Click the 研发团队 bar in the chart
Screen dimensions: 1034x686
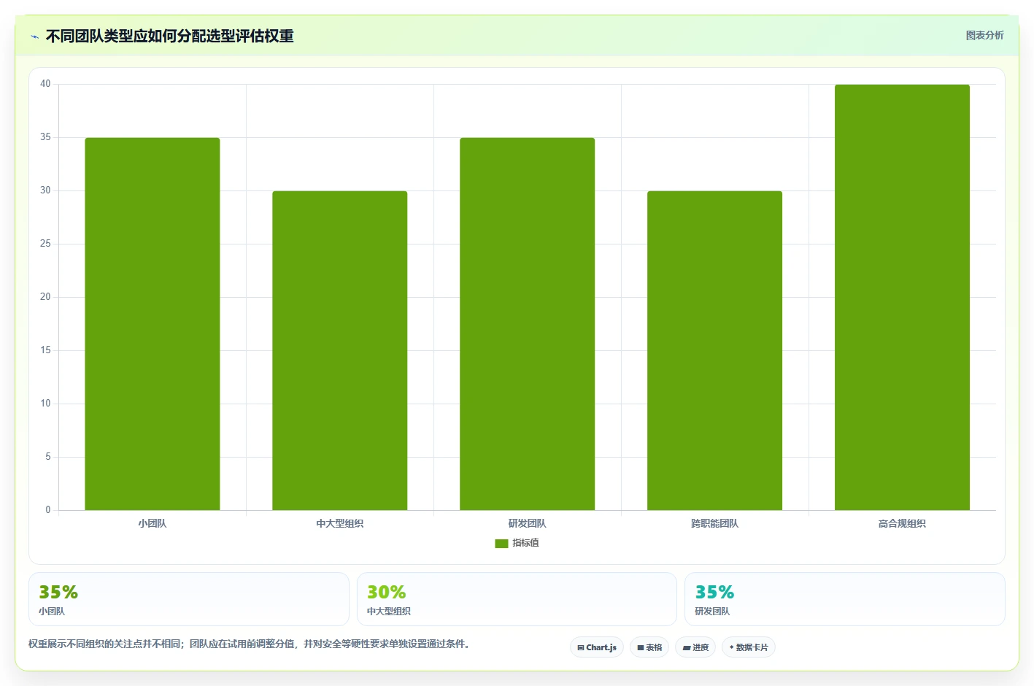tap(528, 324)
